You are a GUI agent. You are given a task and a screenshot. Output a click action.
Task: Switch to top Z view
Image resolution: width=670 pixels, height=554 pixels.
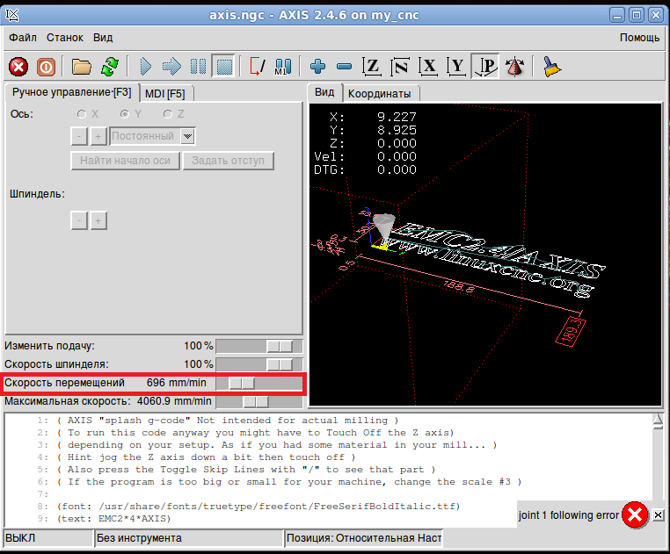372,67
